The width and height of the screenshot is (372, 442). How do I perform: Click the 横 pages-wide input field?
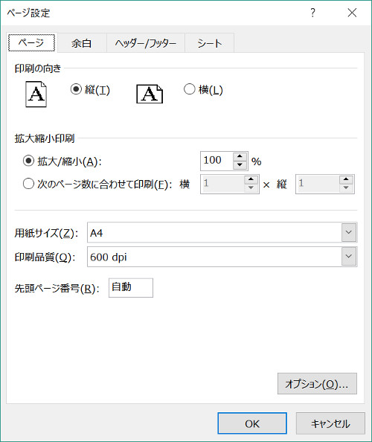point(222,184)
